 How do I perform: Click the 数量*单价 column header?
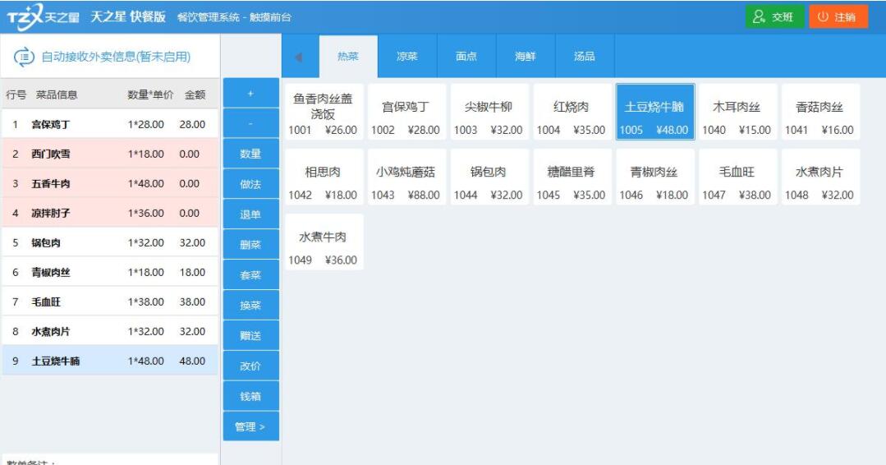(x=150, y=95)
